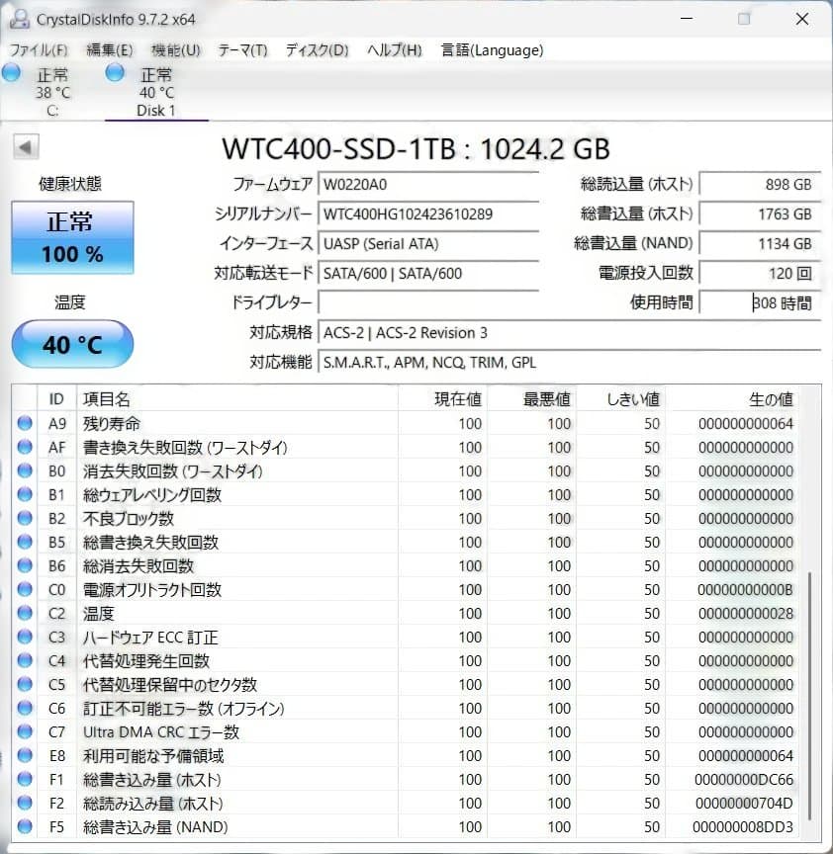
Task: Open the ヘルプ(H) menu
Action: [394, 50]
